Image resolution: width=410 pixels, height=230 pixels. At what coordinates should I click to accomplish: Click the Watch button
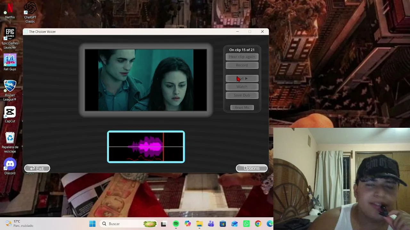click(242, 87)
